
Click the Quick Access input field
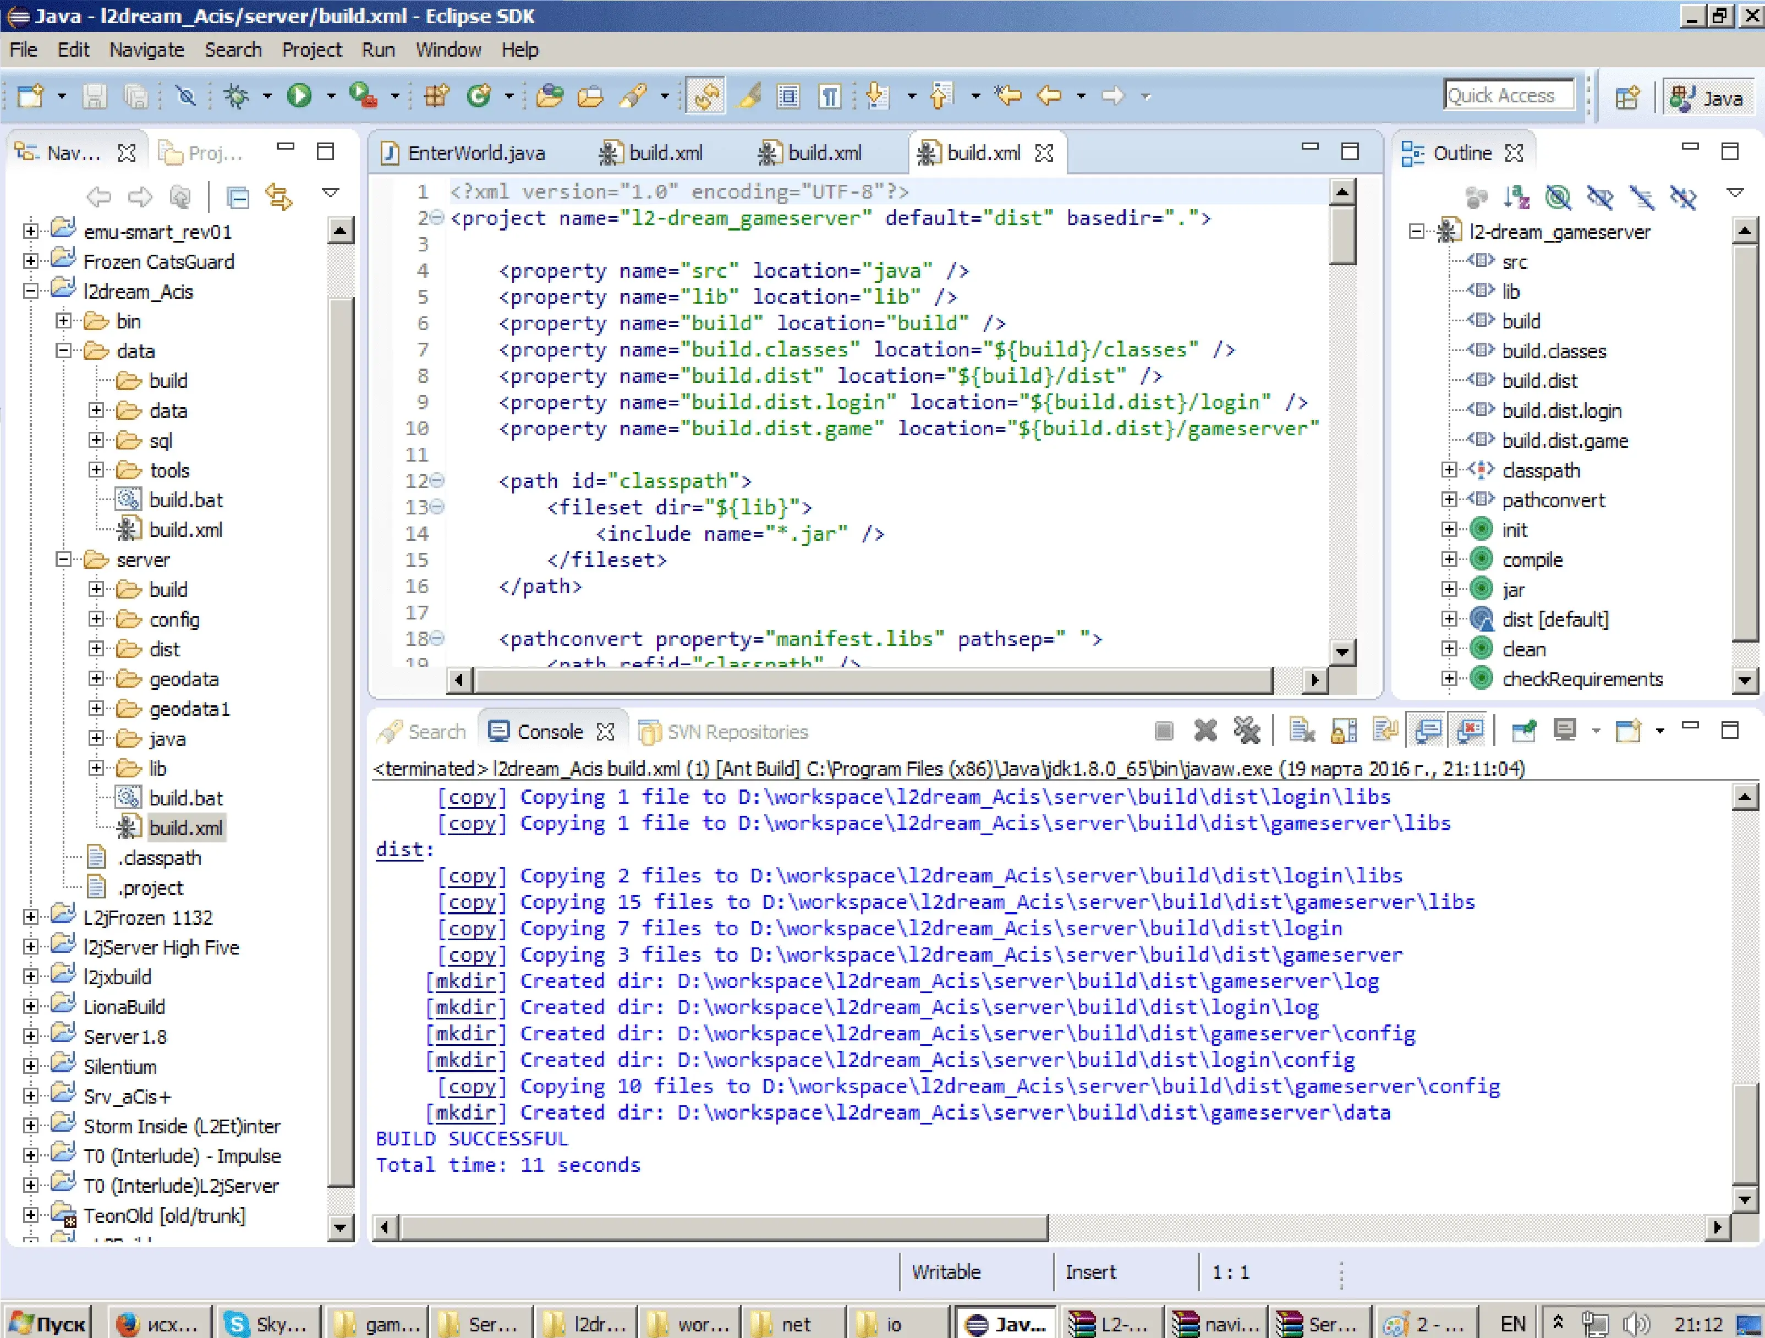(x=1509, y=96)
